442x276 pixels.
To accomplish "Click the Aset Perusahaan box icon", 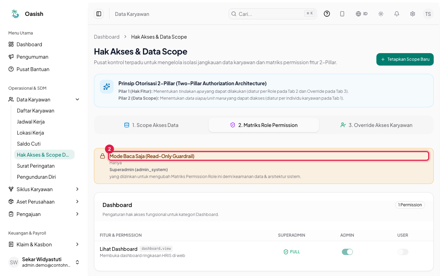I will pos(11,202).
